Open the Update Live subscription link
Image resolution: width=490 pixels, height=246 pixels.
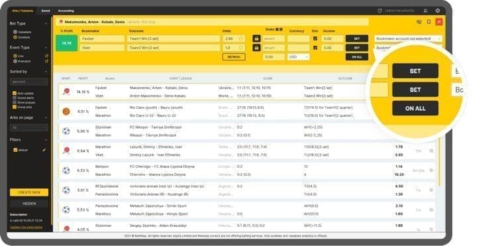point(26,227)
